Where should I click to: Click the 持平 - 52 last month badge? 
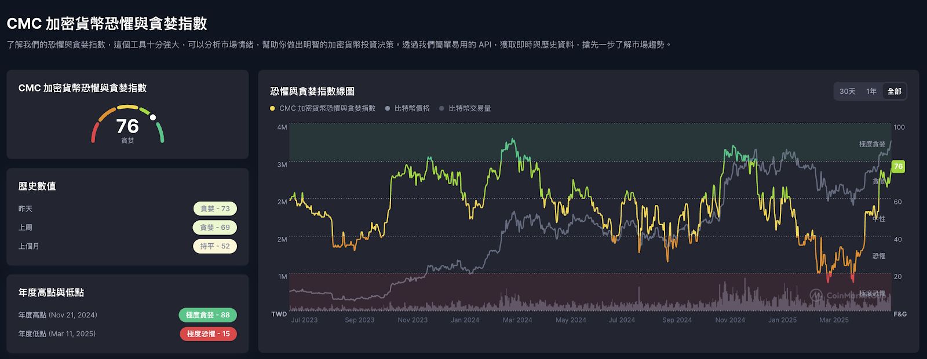point(215,246)
